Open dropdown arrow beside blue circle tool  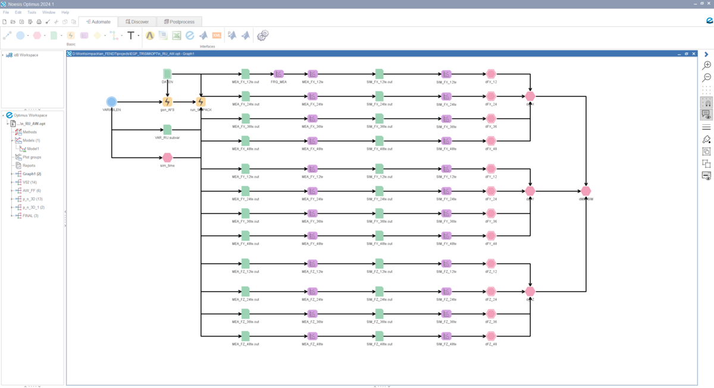(x=28, y=36)
